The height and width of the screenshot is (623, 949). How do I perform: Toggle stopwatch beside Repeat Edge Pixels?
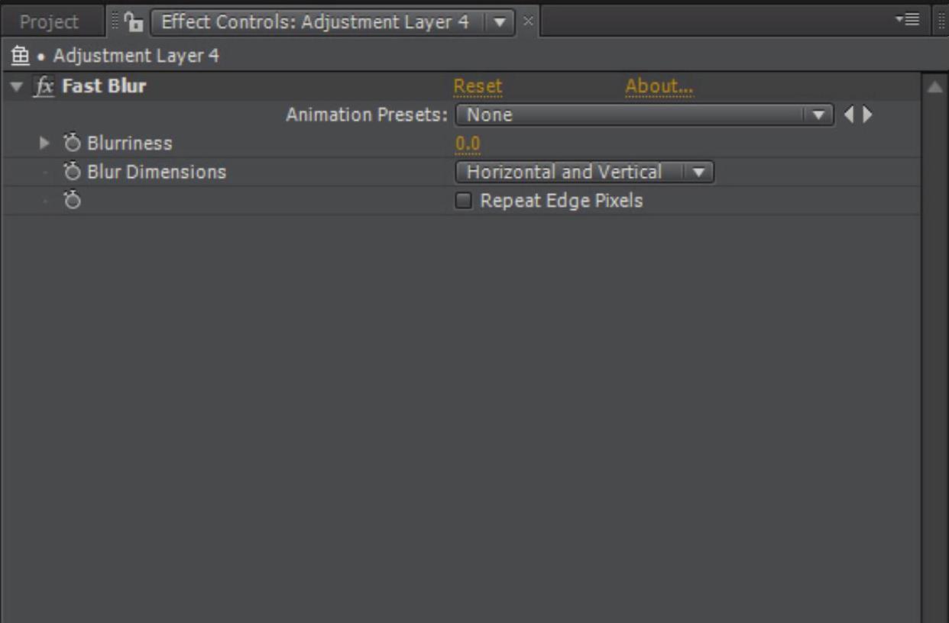point(73,201)
